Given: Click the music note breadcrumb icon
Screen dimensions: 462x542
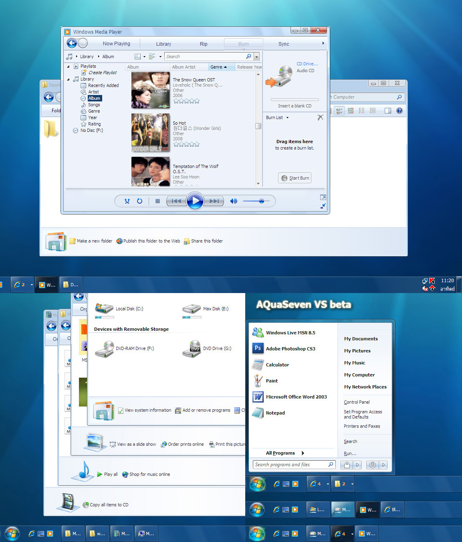Looking at the screenshot, I should (69, 57).
